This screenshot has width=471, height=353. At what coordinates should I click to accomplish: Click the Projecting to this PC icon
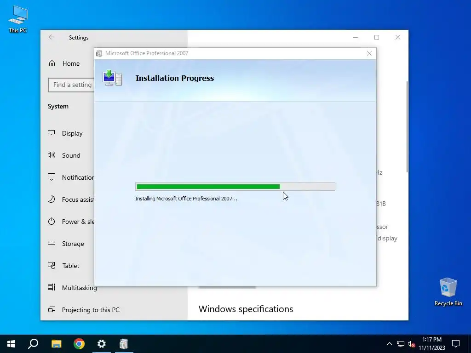click(x=52, y=309)
